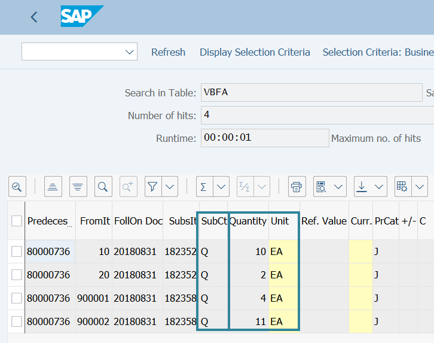
Task: Click the SubsIt column header
Action: pos(181,221)
